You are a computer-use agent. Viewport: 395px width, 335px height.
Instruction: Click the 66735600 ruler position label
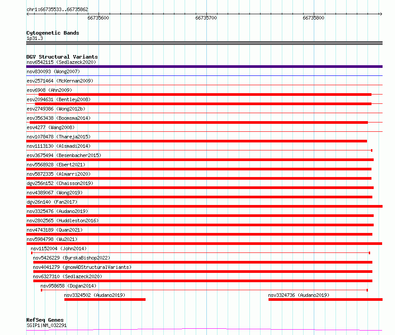[98, 18]
